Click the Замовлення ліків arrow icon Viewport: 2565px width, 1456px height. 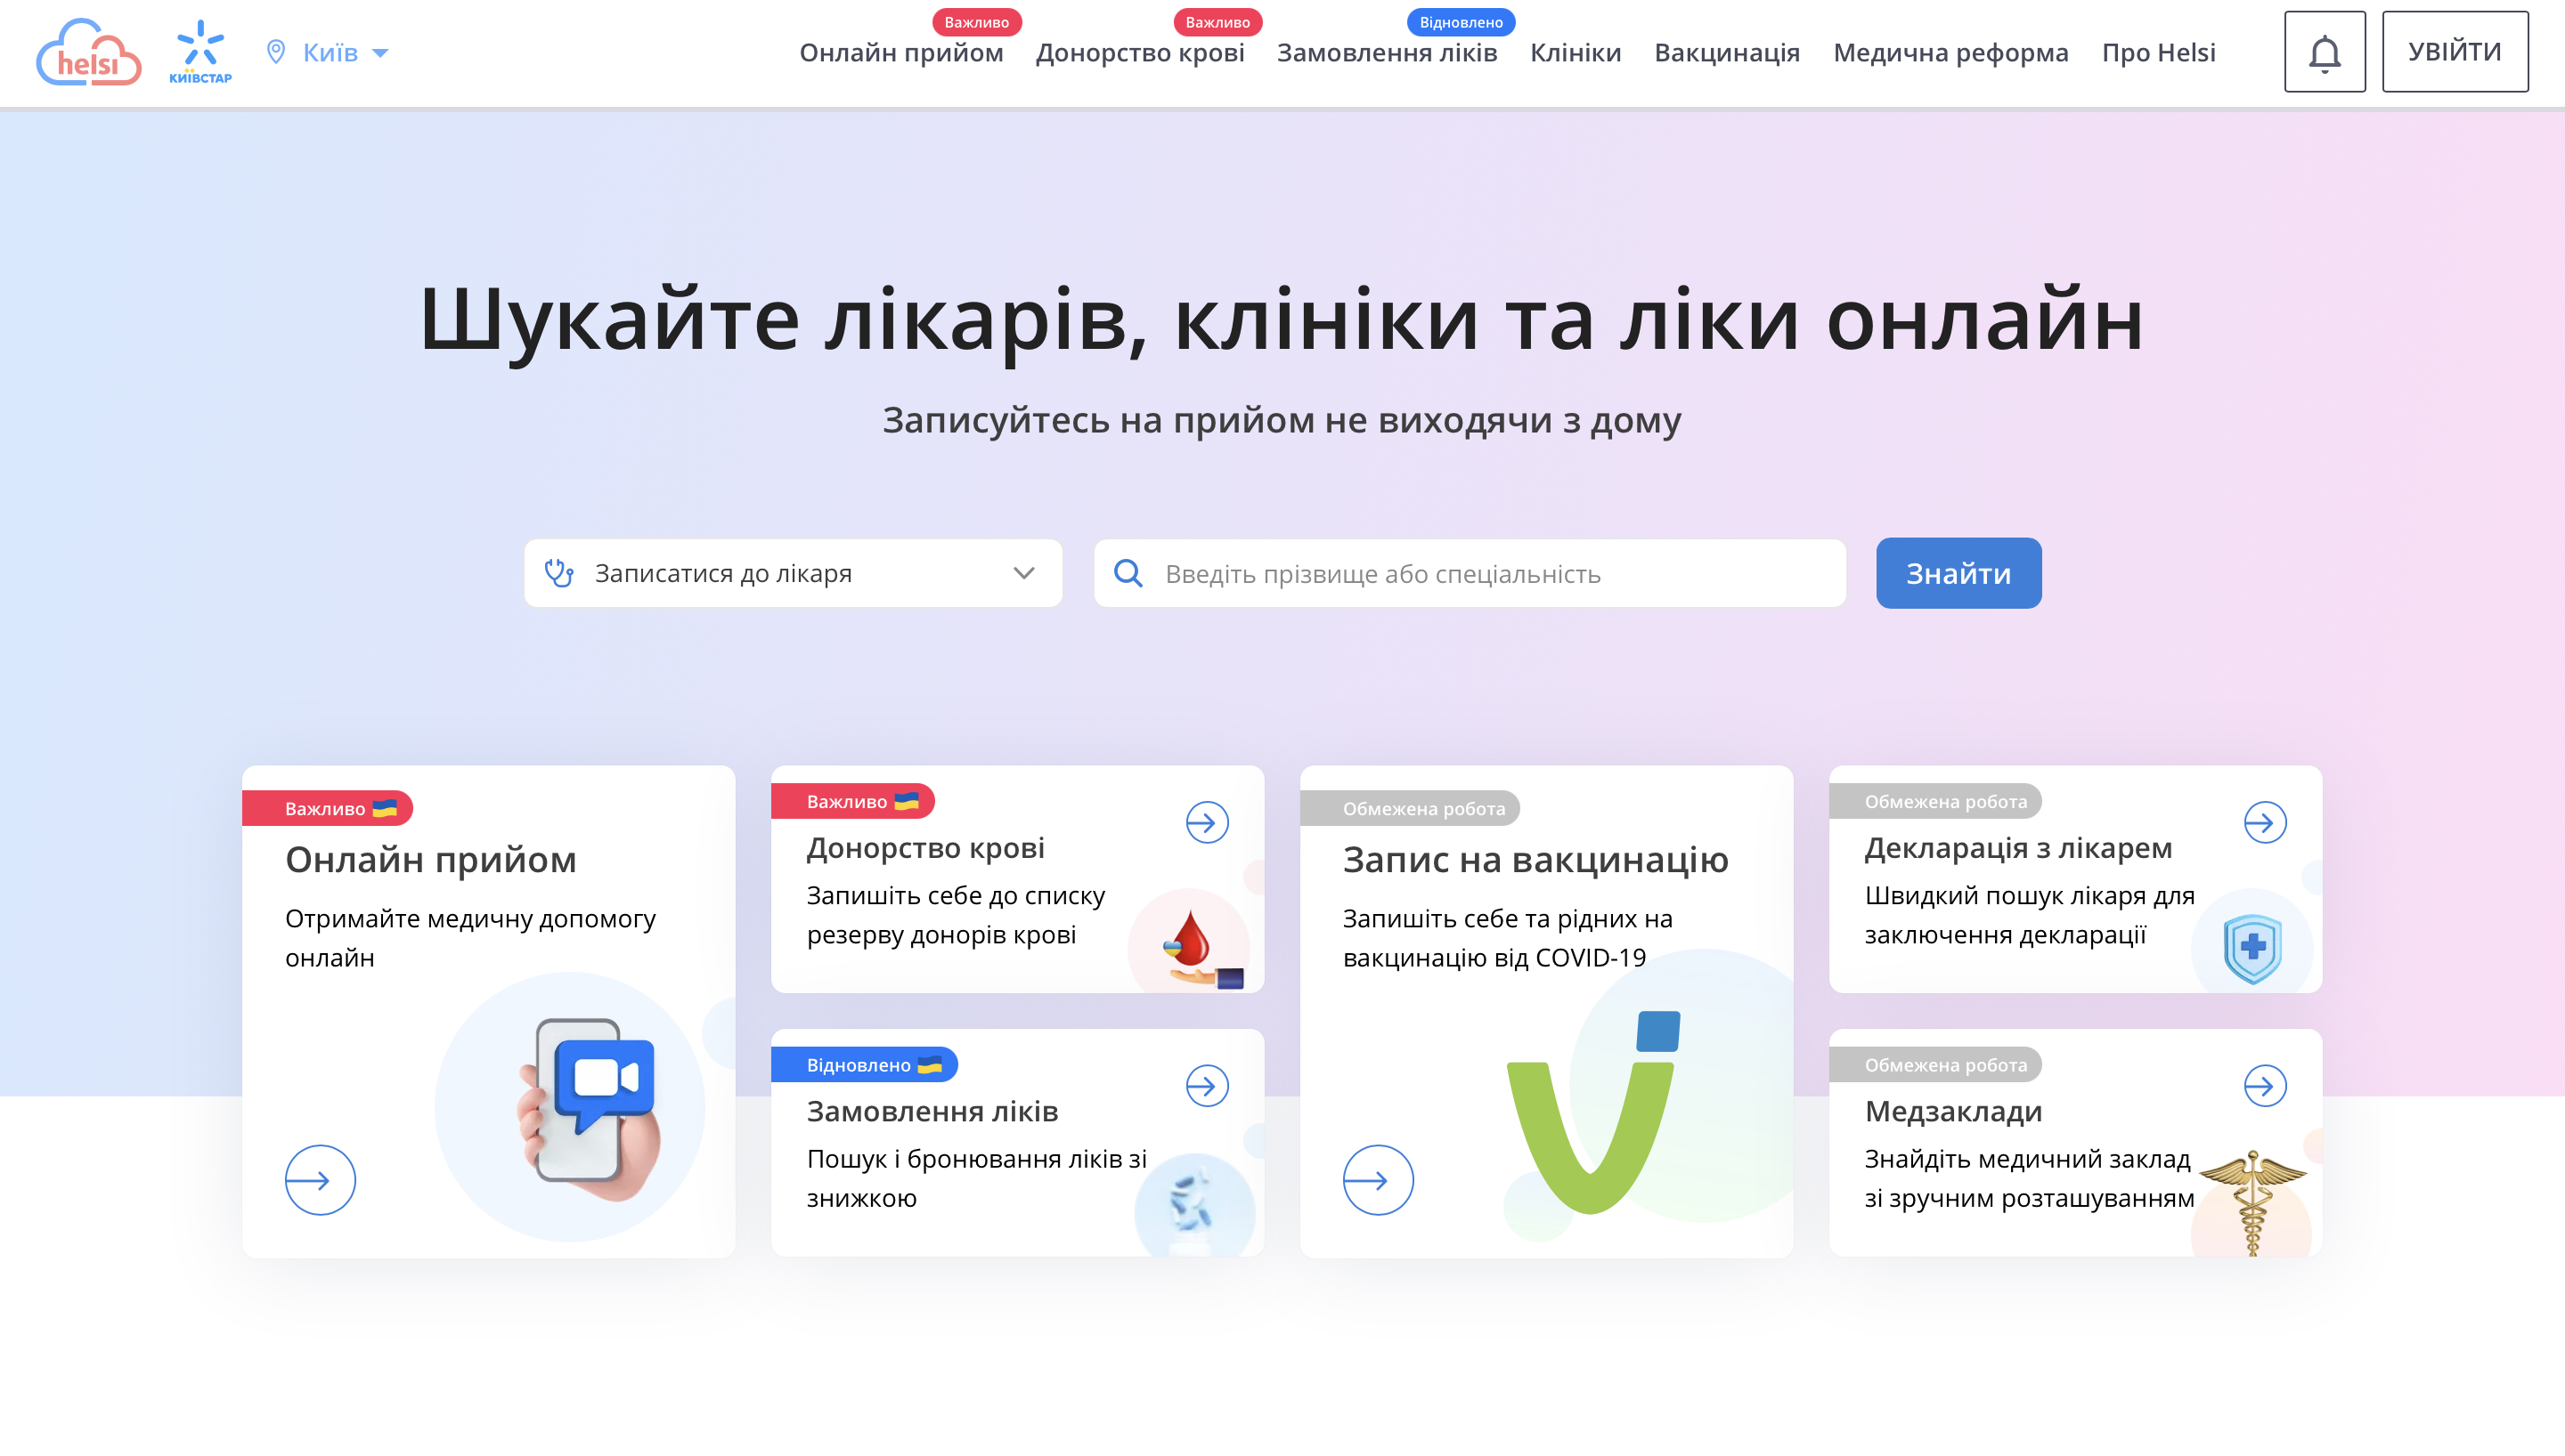point(1205,1087)
